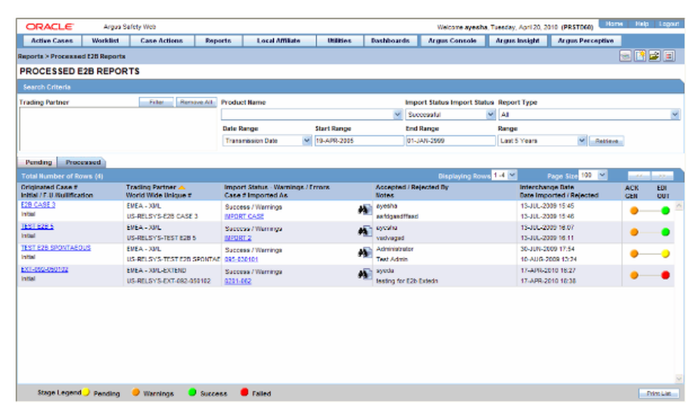Click the Retrieve button
Viewport: 697px width, 409px height.
point(606,141)
